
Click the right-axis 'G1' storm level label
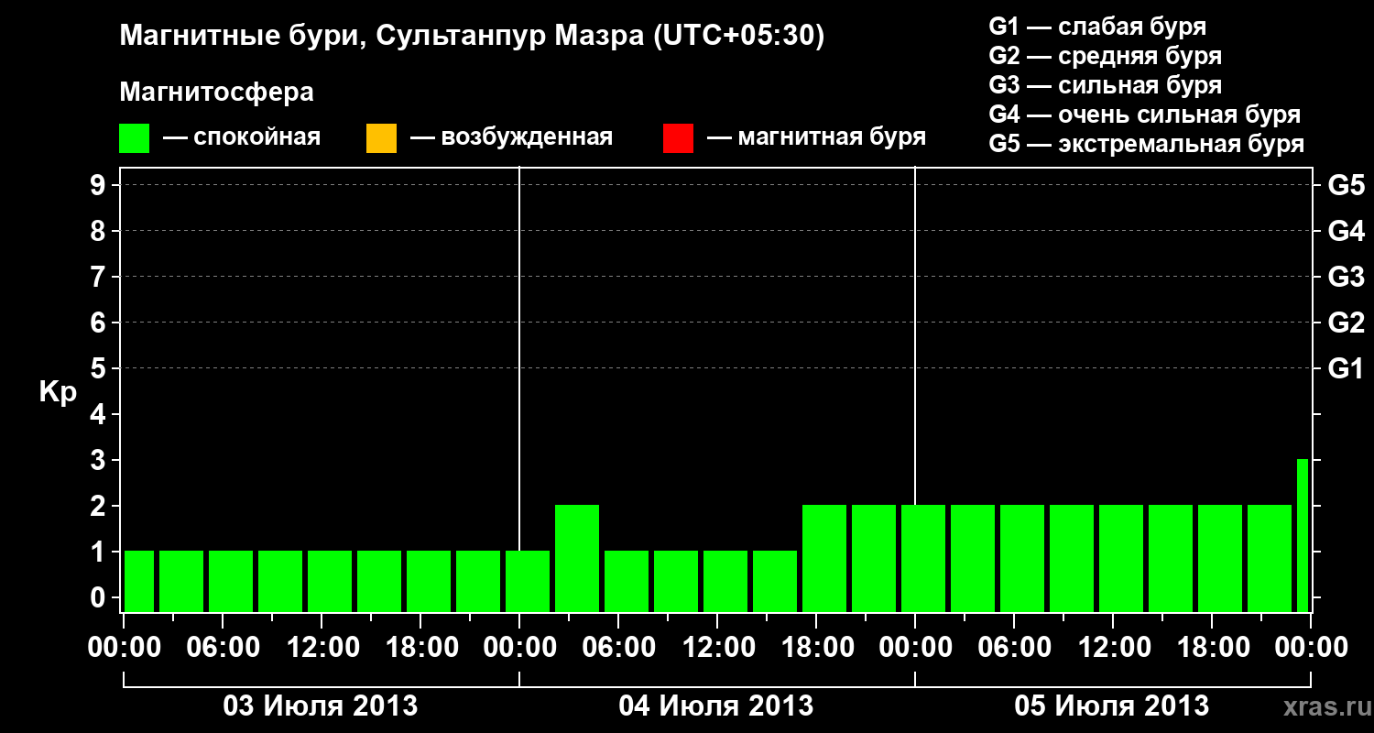tap(1347, 368)
